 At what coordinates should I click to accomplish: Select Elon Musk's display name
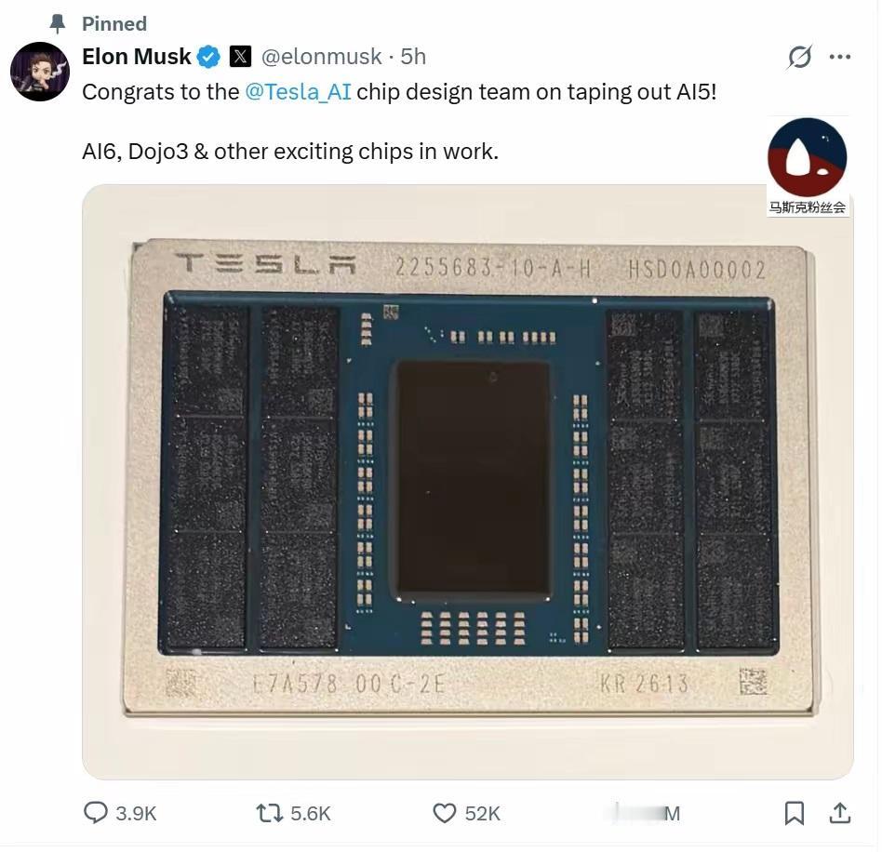tap(136, 56)
